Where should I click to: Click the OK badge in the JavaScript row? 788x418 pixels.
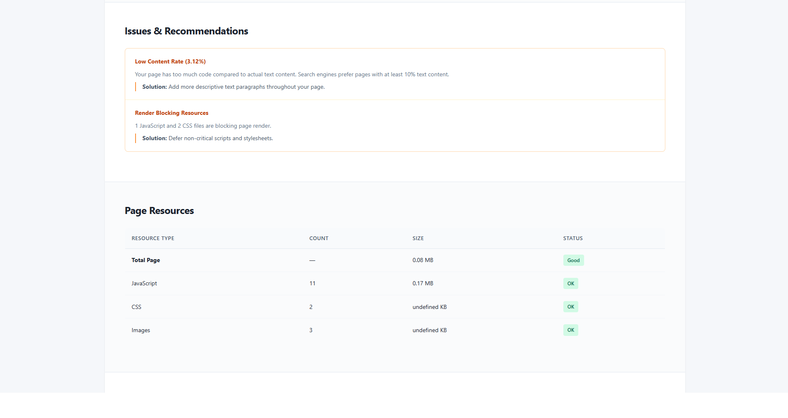click(x=570, y=283)
